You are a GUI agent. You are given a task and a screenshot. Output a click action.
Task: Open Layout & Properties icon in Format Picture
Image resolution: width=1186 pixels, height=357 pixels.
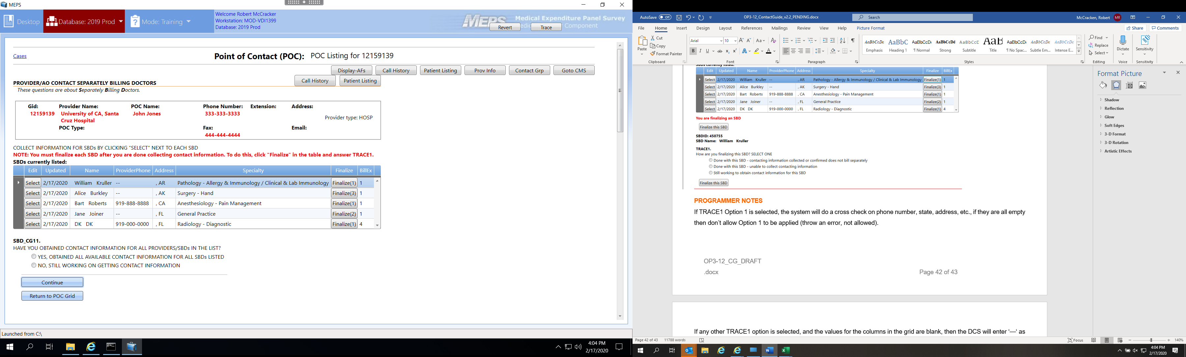(1129, 85)
